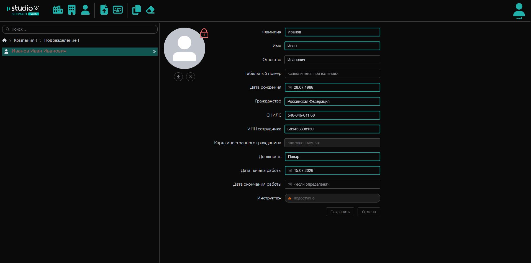Open the Гражданство field Российская Федерация
531x263 pixels.
coord(332,101)
